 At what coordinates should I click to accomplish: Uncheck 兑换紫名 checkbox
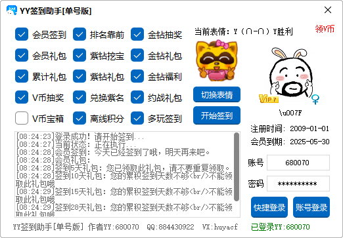(x=80, y=97)
